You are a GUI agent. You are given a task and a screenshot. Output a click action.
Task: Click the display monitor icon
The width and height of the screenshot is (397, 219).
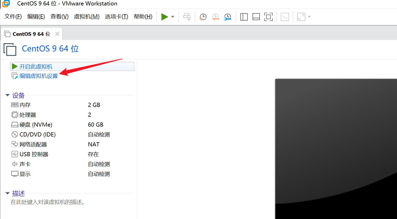(x=15, y=174)
